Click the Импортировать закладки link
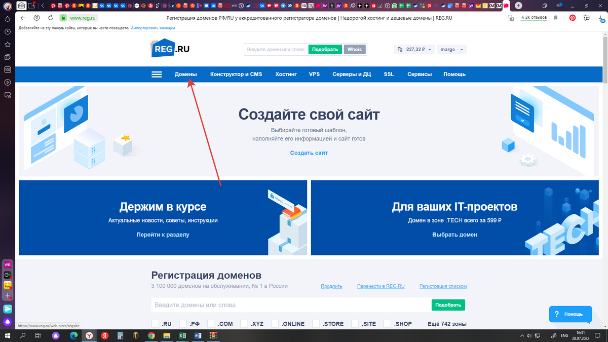 coord(152,27)
